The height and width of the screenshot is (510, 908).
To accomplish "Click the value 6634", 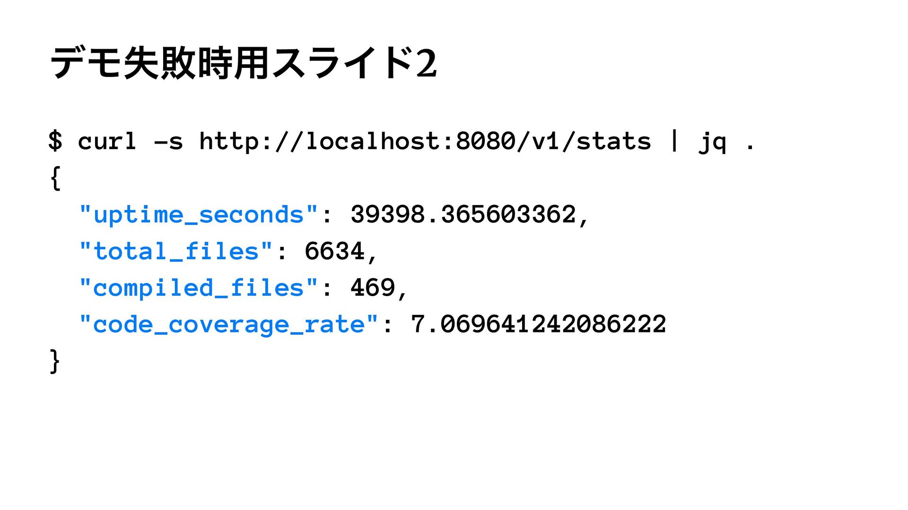I will pyautogui.click(x=334, y=251).
